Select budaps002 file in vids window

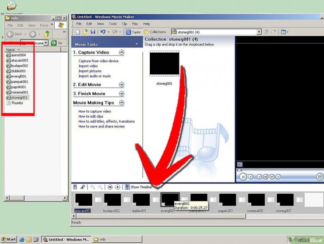pos(17,66)
